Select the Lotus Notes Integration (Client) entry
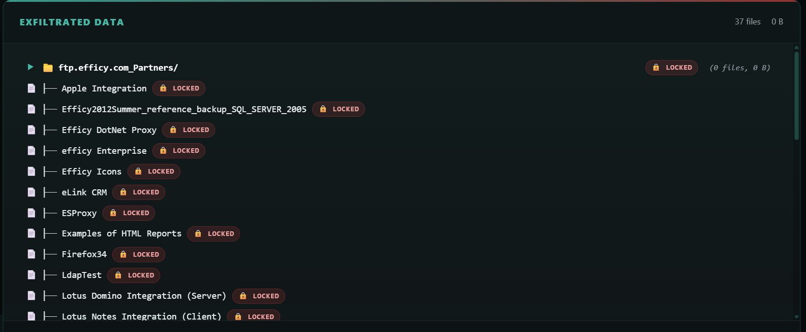This screenshot has height=332, width=806. pos(141,316)
